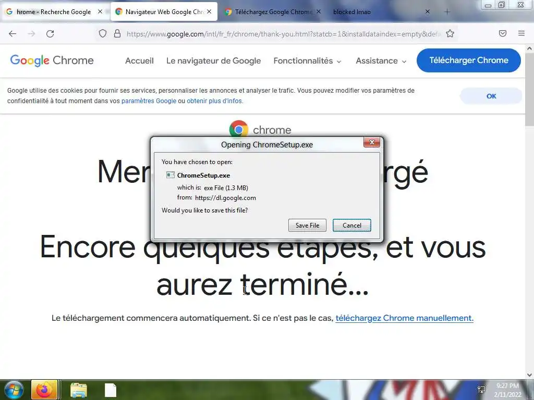Close the Opening ChromeSetup.exe dialog
This screenshot has width=534, height=400.
(x=371, y=142)
